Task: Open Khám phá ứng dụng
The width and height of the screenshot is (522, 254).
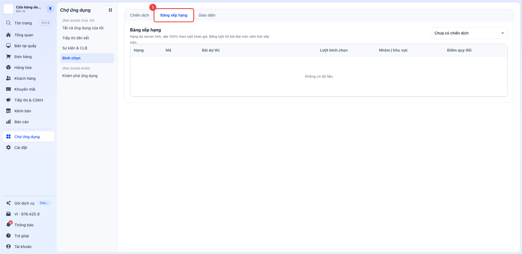Action: point(87,76)
